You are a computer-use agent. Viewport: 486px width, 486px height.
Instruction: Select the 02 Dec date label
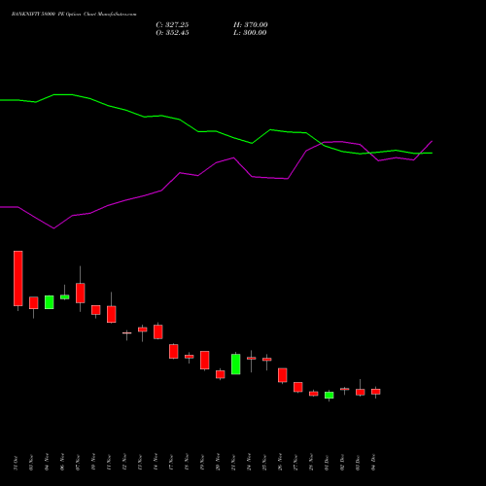click(x=342, y=462)
